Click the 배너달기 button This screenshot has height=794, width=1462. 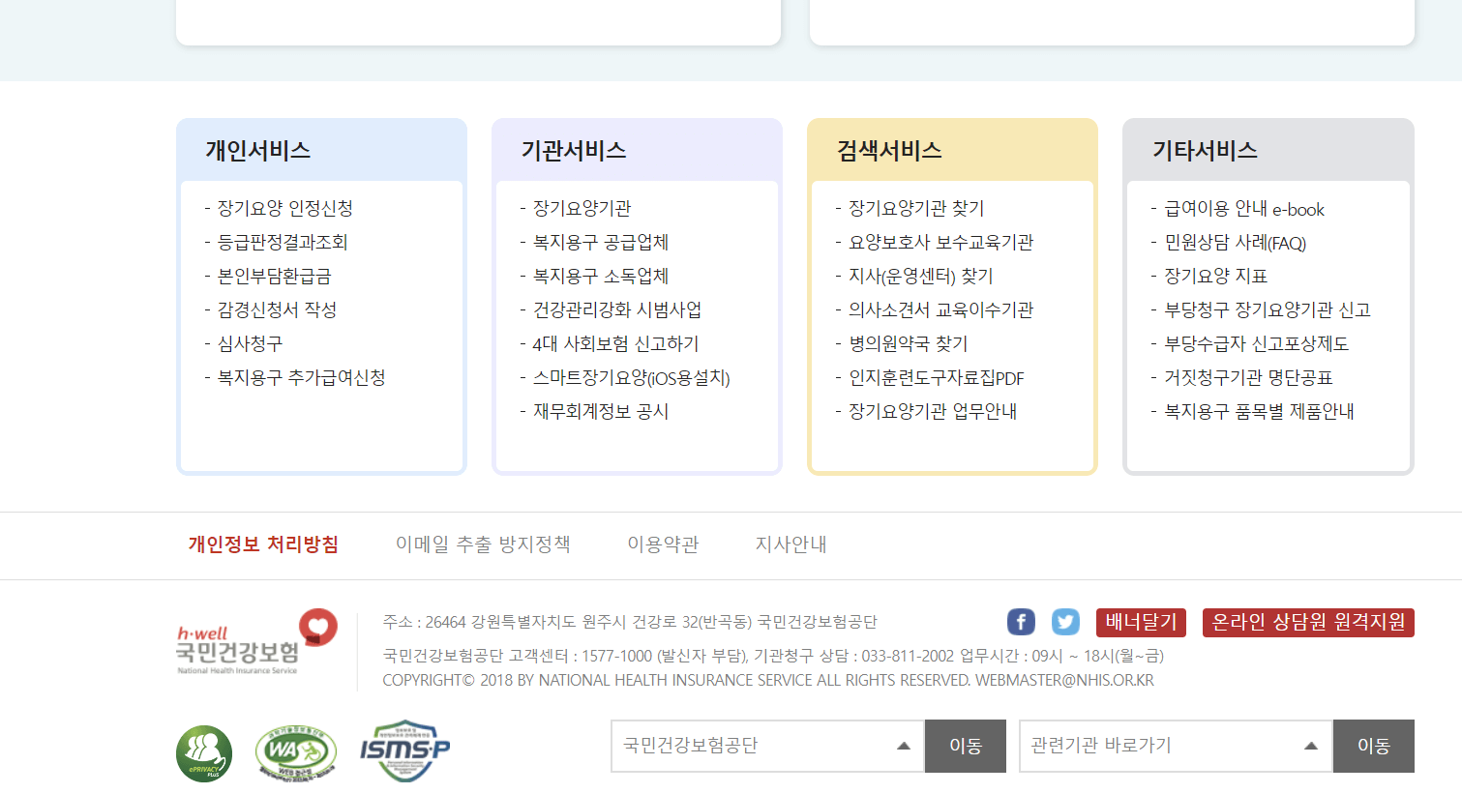click(1140, 622)
